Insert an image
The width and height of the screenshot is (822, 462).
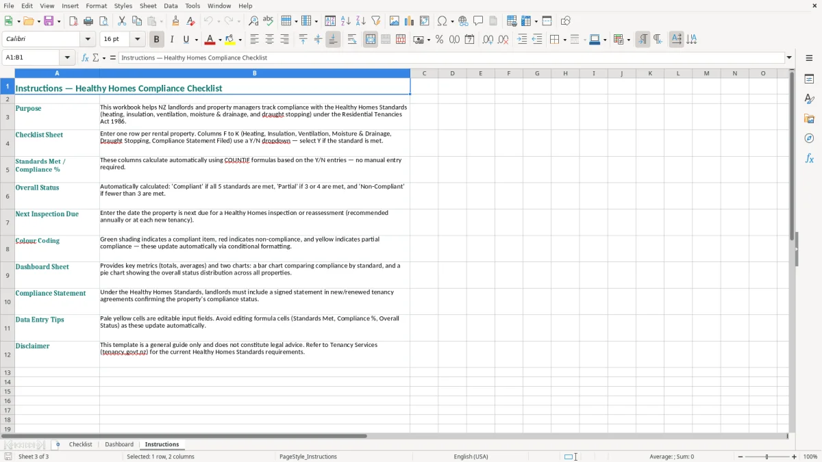click(395, 21)
